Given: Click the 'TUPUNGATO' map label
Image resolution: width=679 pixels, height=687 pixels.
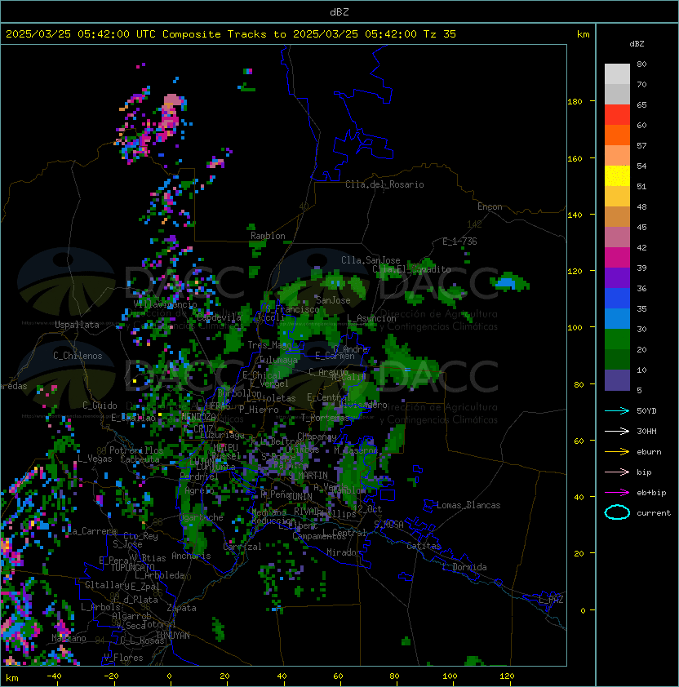Looking at the screenshot, I should [132, 567].
